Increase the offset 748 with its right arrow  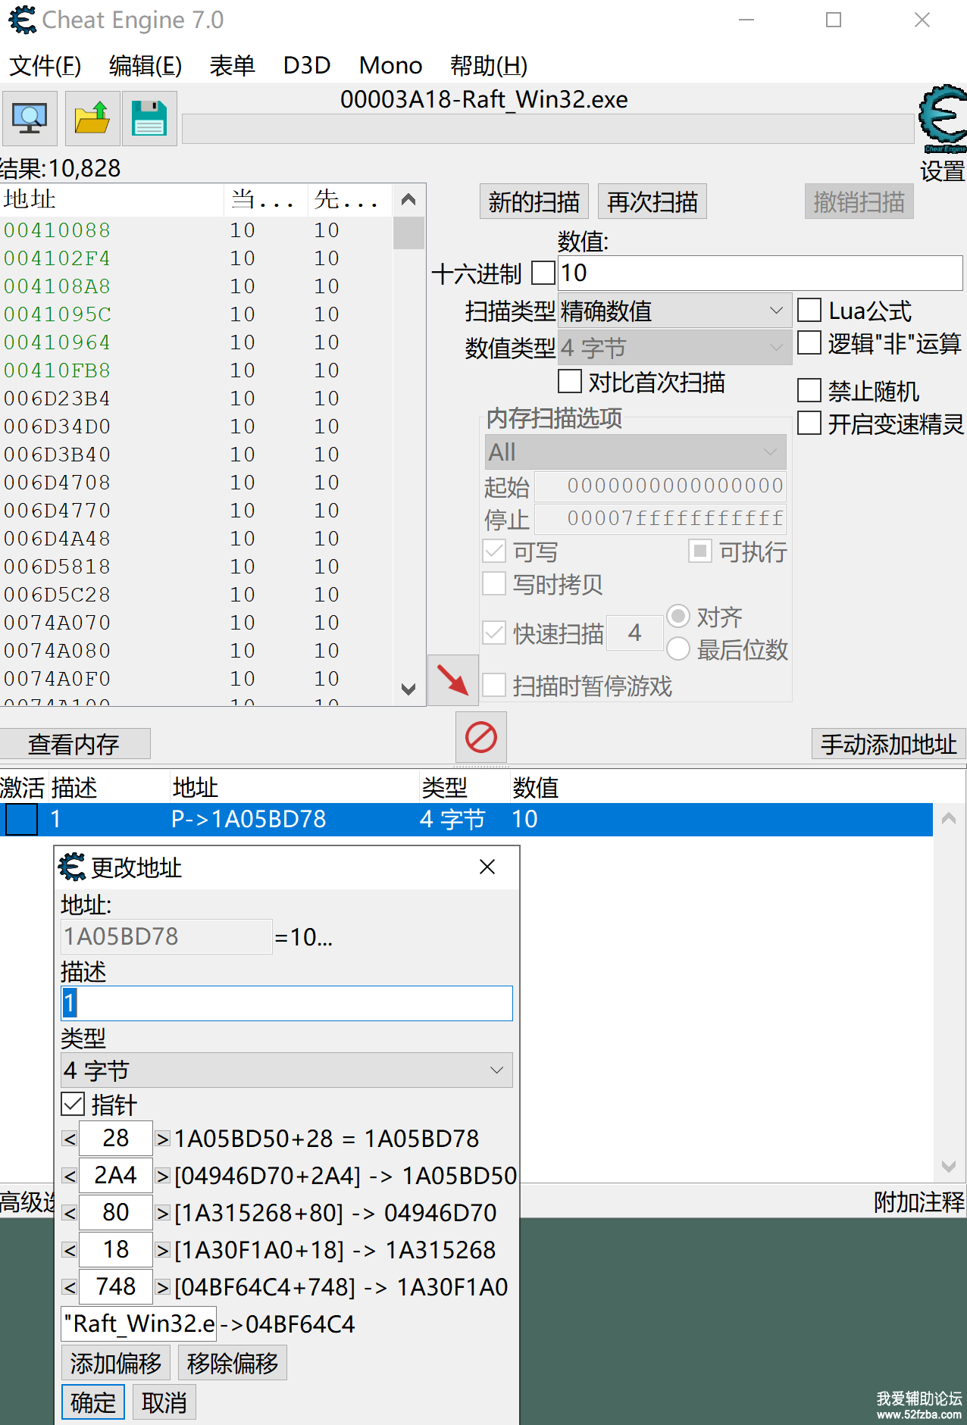(162, 1287)
